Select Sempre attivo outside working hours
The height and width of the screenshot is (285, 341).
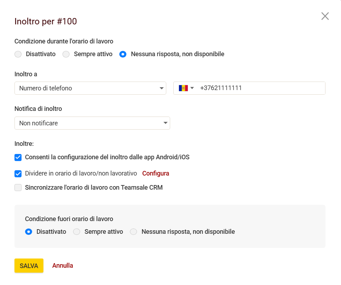(77, 232)
